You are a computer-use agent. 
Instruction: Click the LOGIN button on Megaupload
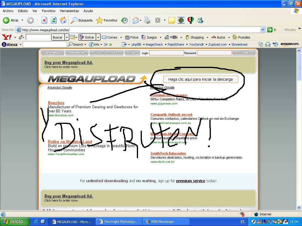pyautogui.click(x=244, y=53)
